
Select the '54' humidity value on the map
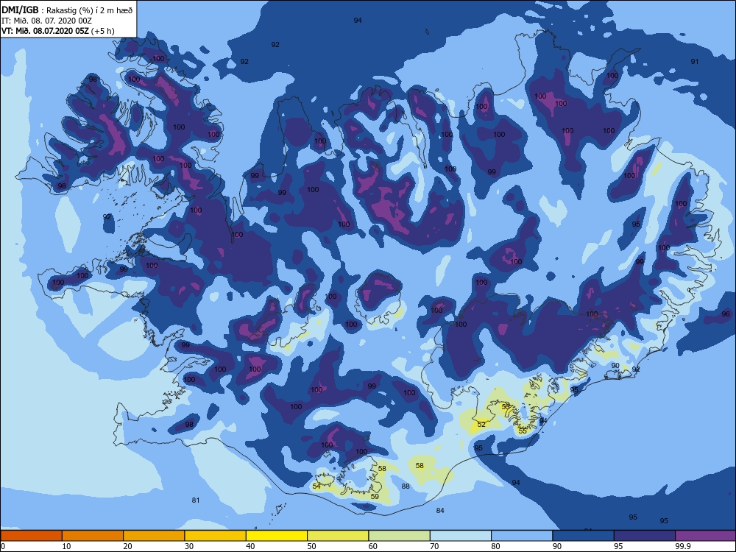point(316,486)
